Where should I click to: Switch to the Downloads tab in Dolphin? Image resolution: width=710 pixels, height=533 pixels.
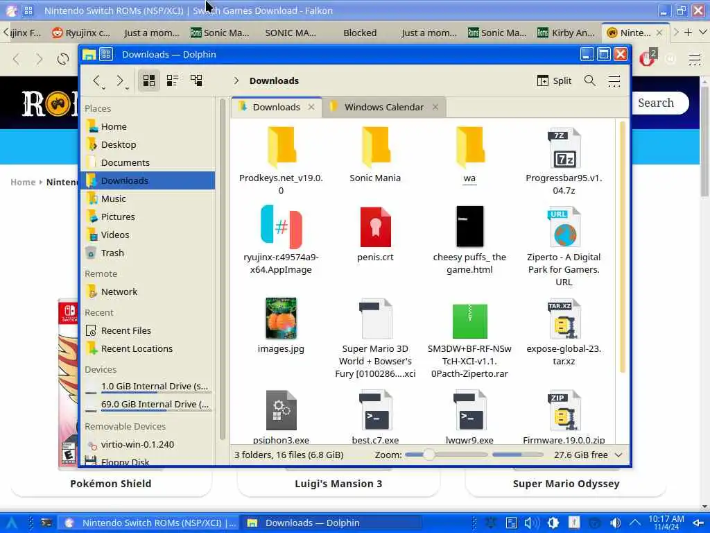(x=276, y=107)
